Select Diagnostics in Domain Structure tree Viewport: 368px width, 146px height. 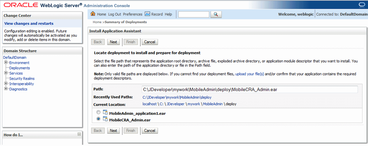18,89
